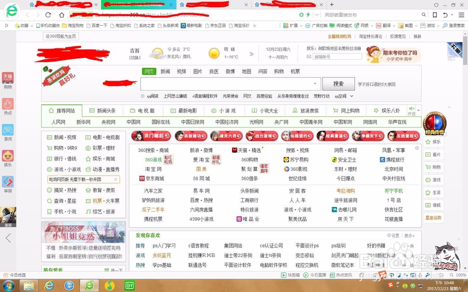Open iQIYI taskbar icon
Screen dimensions: 468x292
129,286
